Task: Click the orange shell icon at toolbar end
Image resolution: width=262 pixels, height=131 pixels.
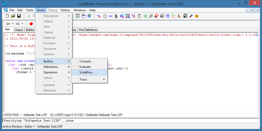Action: [197, 16]
